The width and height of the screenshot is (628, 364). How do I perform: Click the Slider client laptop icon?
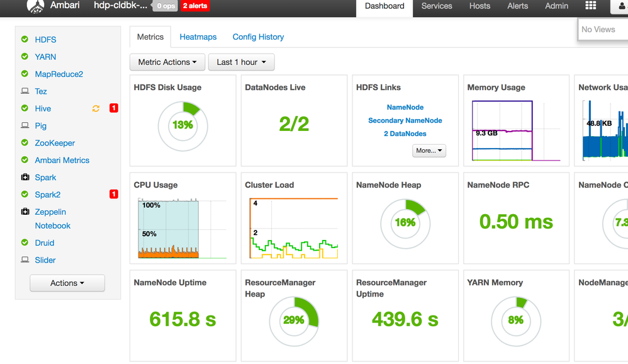pos(25,259)
